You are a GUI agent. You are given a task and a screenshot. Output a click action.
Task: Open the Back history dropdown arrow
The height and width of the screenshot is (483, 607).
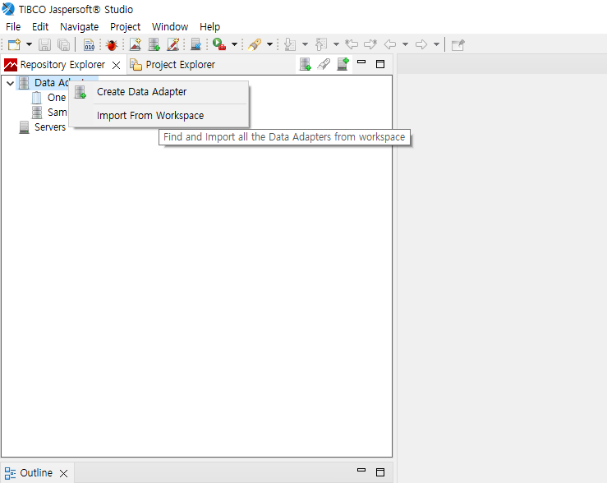(405, 44)
